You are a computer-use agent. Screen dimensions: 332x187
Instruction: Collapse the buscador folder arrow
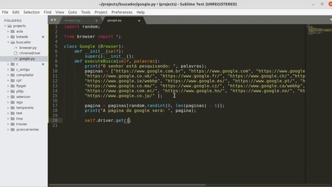click(8, 42)
